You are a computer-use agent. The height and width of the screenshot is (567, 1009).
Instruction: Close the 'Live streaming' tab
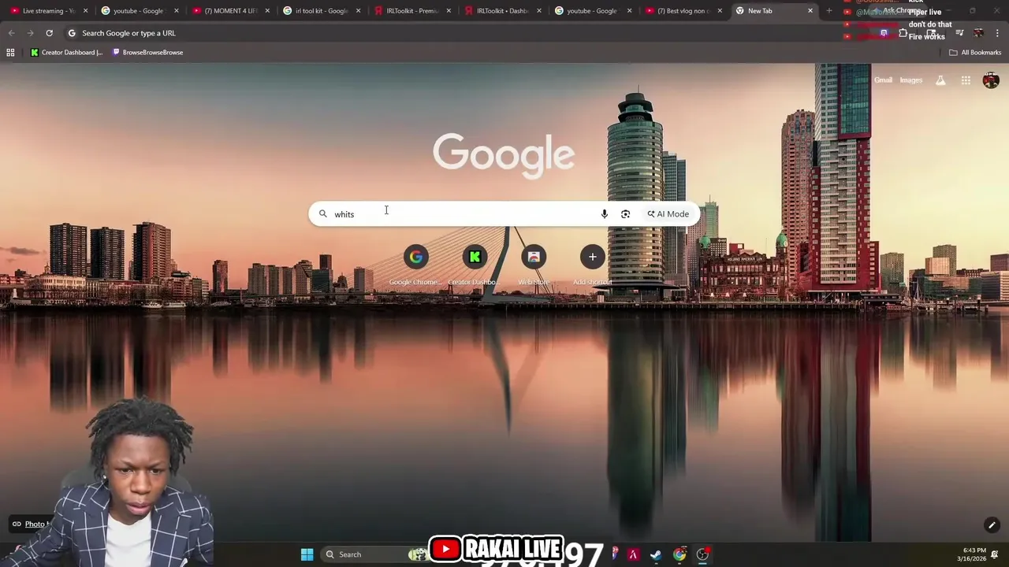point(85,11)
